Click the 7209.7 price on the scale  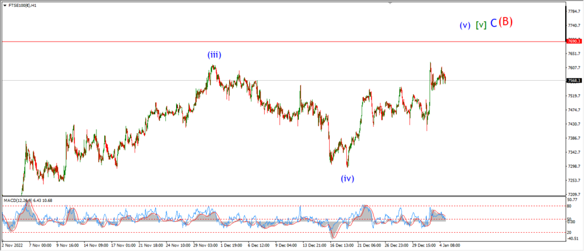click(x=574, y=194)
